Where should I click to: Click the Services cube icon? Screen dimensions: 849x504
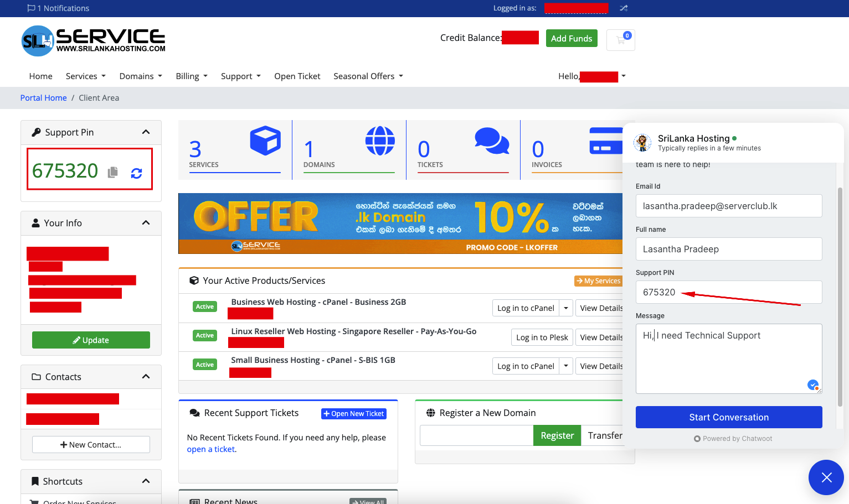click(265, 141)
